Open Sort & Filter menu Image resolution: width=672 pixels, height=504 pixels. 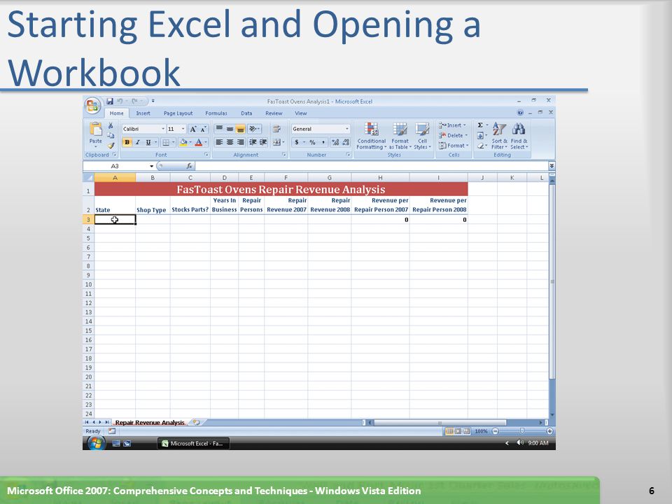(x=499, y=136)
